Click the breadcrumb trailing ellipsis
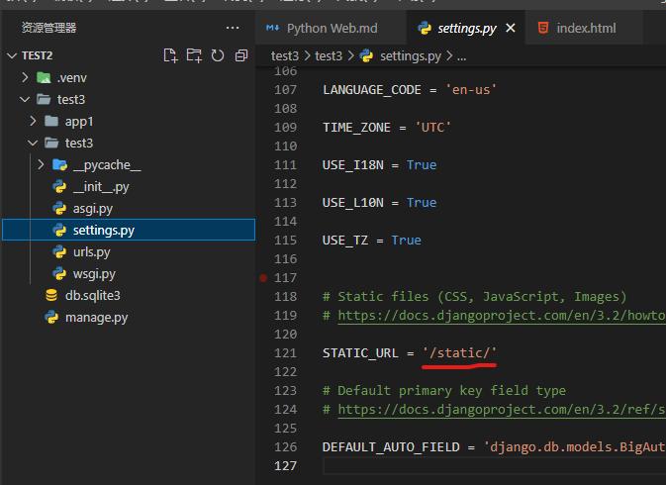666x485 pixels. click(x=462, y=56)
